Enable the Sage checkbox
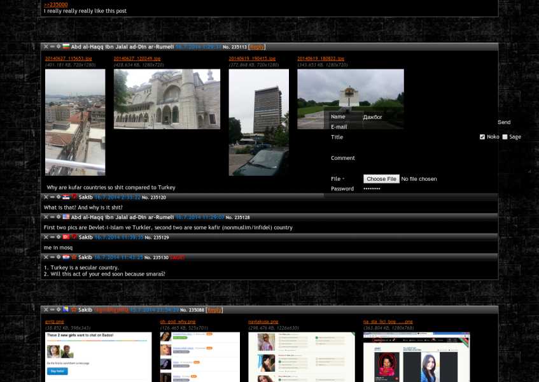The height and width of the screenshot is (382, 539). [505, 137]
